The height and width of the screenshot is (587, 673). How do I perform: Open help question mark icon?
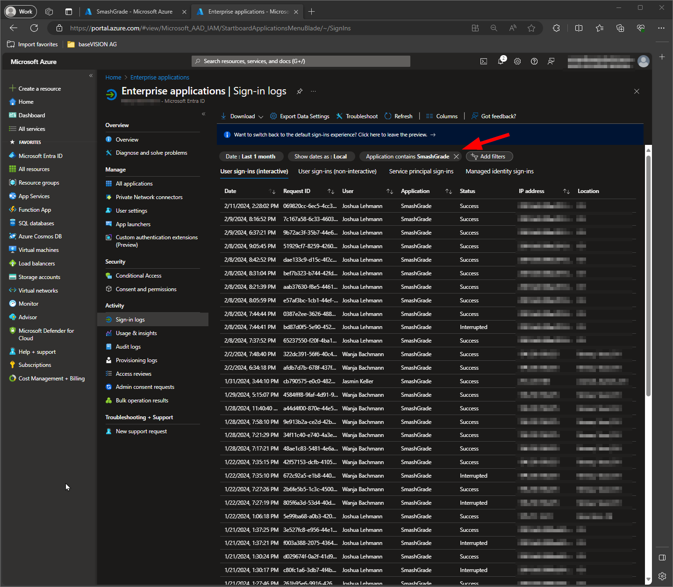coord(534,61)
